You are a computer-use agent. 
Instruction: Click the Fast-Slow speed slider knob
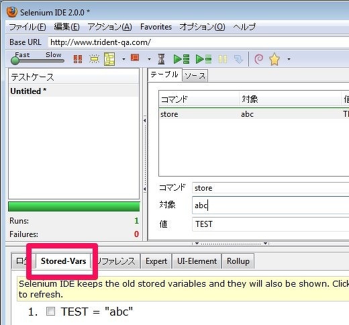pos(15,60)
